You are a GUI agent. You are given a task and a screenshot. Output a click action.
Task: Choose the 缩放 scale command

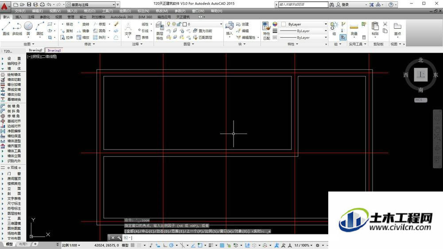click(x=83, y=37)
